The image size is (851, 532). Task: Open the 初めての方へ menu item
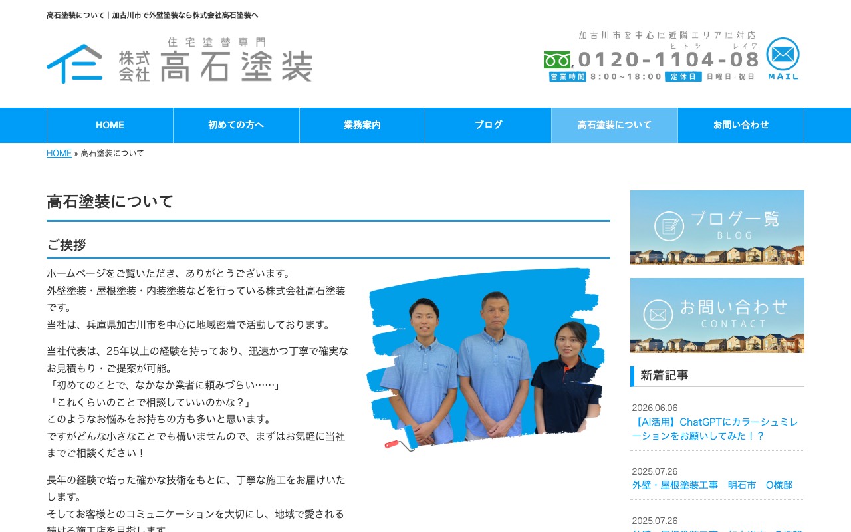236,125
